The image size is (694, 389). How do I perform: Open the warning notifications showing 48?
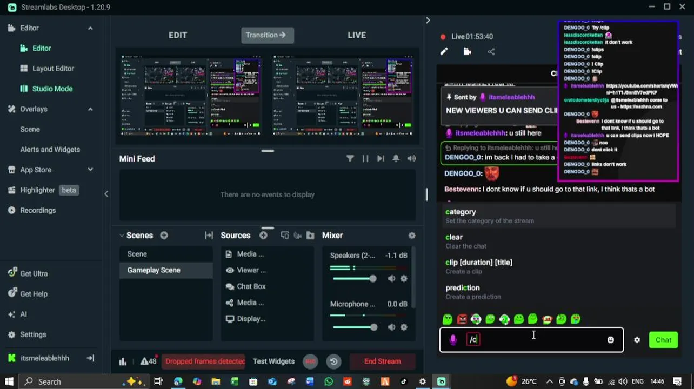pyautogui.click(x=149, y=361)
